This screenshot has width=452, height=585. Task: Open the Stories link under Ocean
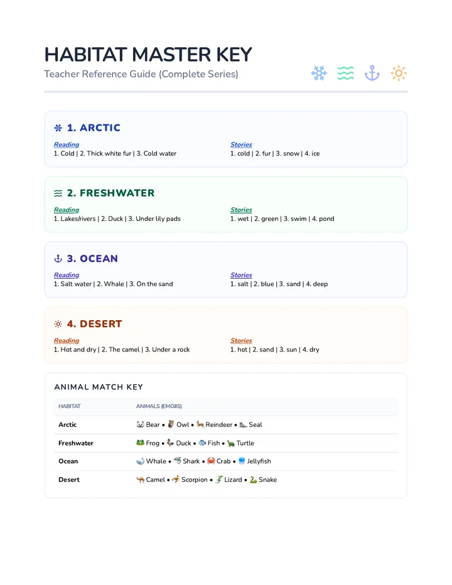tap(241, 275)
